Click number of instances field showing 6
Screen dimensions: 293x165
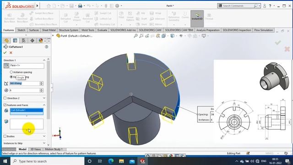[x=24, y=90]
